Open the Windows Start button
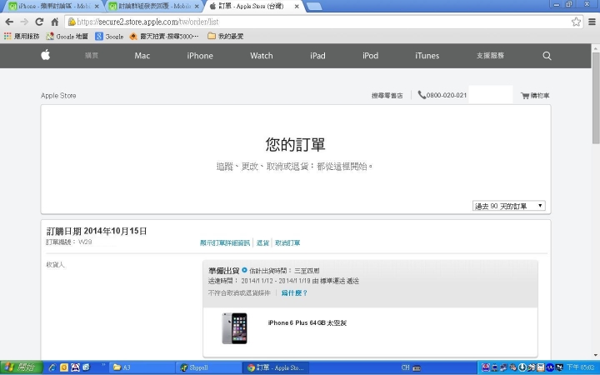The height and width of the screenshot is (375, 600). [21, 367]
